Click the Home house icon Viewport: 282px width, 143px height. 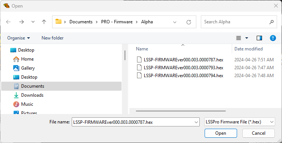tap(16, 59)
